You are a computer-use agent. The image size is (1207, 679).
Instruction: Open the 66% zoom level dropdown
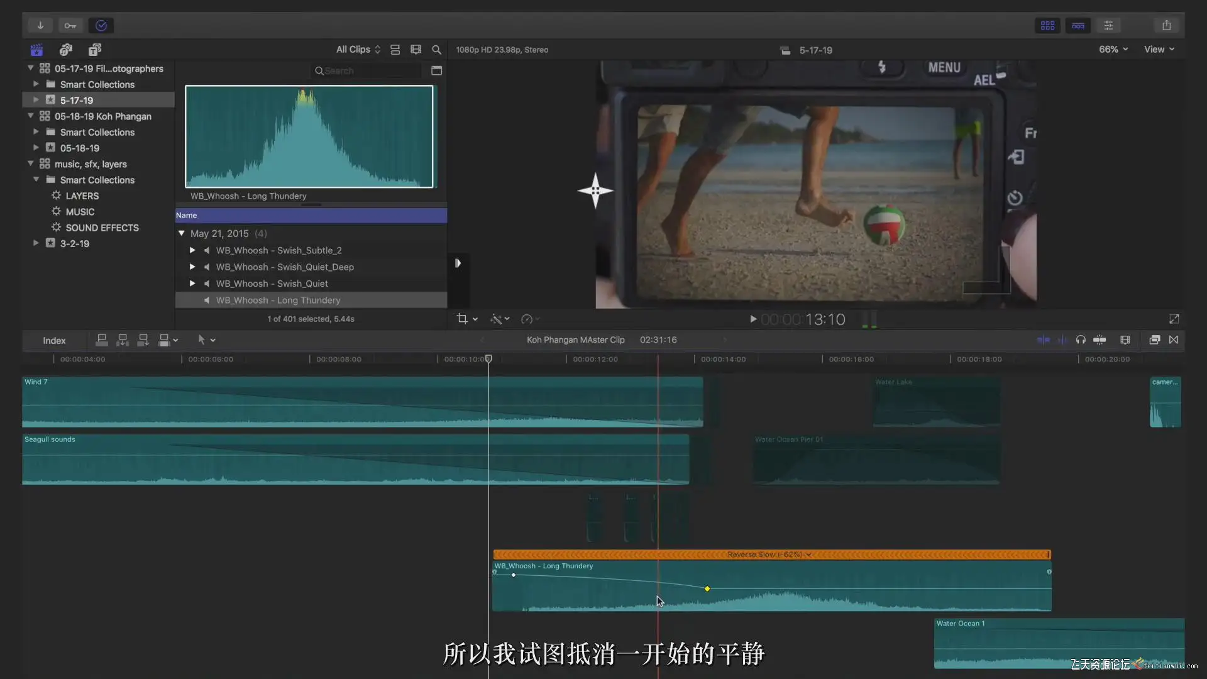click(1113, 50)
